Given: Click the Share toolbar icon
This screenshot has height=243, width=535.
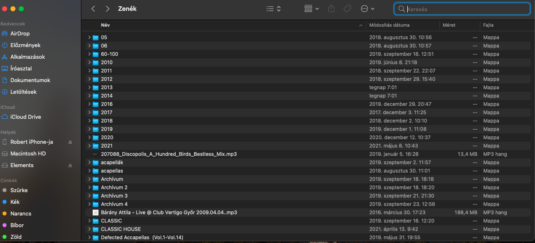Looking at the screenshot, I should (x=332, y=9).
